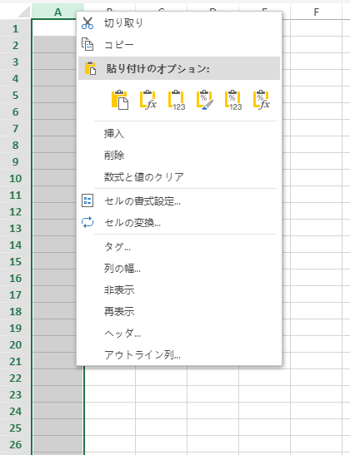Select row header 1
The image size is (350, 455).
click(x=15, y=28)
